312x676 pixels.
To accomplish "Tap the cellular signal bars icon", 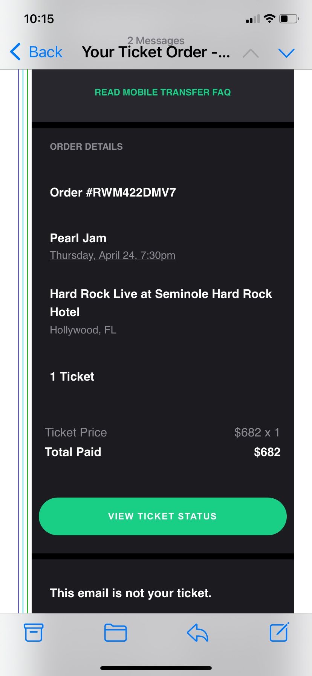I will coord(253,19).
